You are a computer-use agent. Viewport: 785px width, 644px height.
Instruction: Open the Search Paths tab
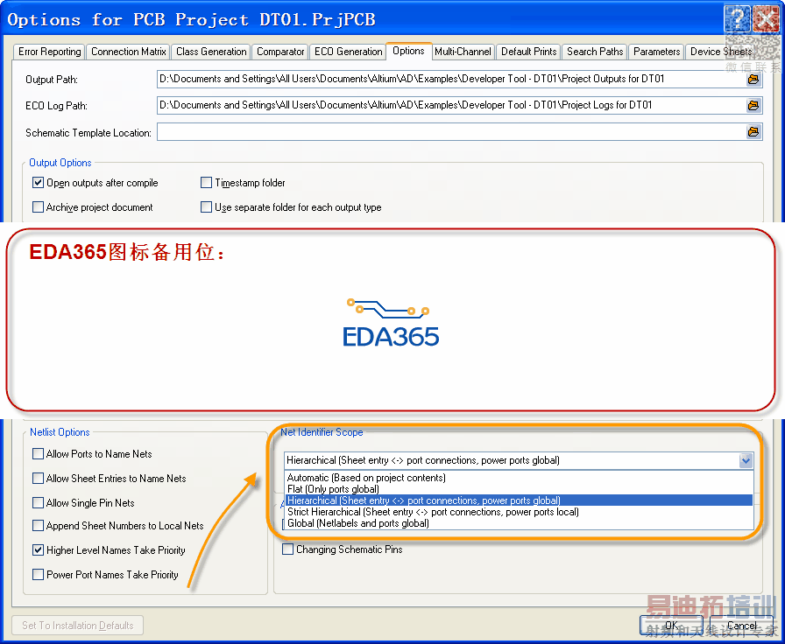pyautogui.click(x=595, y=52)
